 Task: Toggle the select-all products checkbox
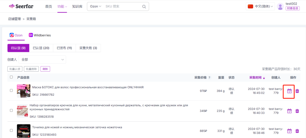(11, 77)
